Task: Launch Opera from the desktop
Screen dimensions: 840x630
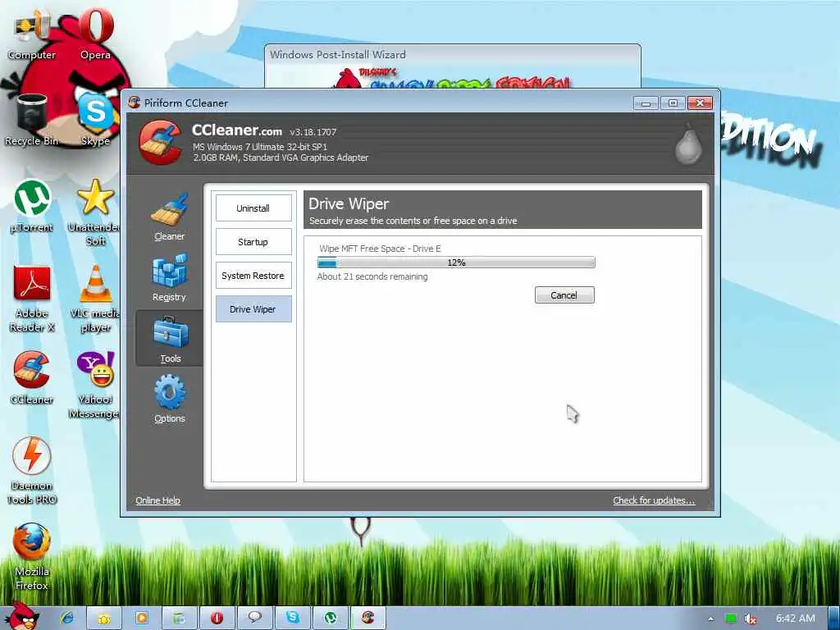Action: 95,33
